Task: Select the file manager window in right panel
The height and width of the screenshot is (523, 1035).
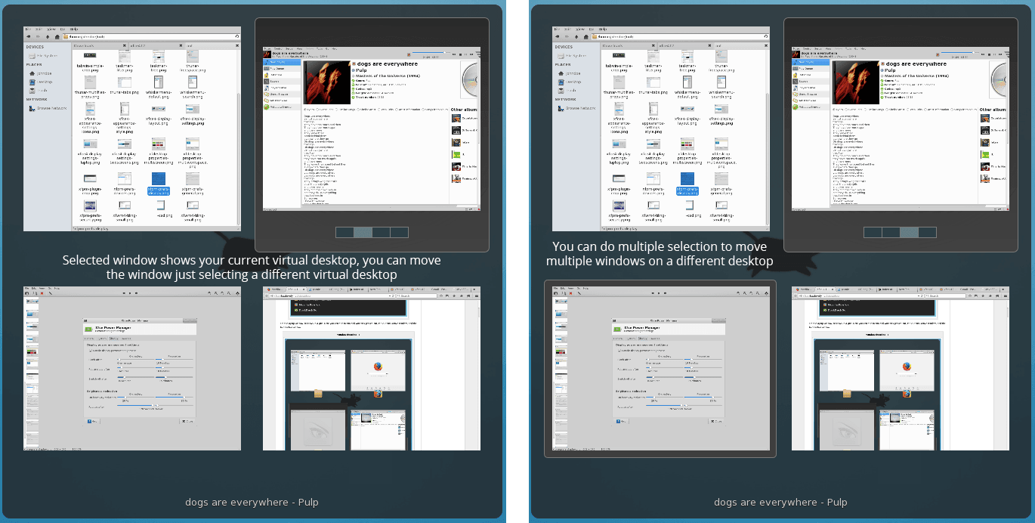Action: click(661, 128)
